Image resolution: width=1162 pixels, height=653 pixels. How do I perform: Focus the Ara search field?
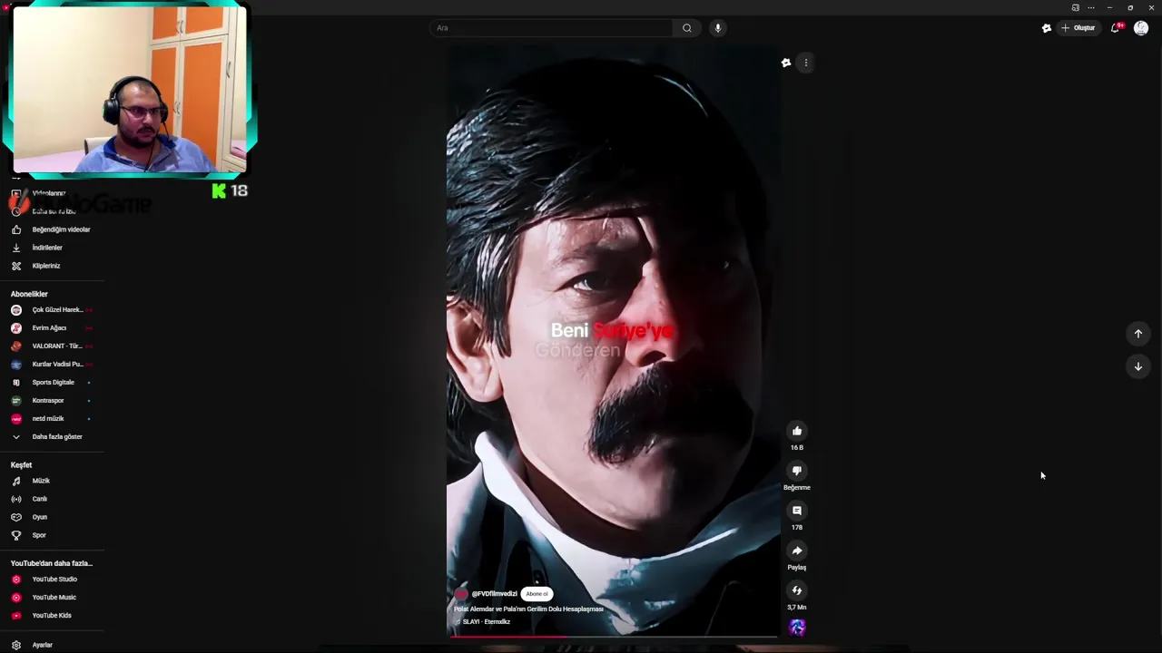pos(551,28)
